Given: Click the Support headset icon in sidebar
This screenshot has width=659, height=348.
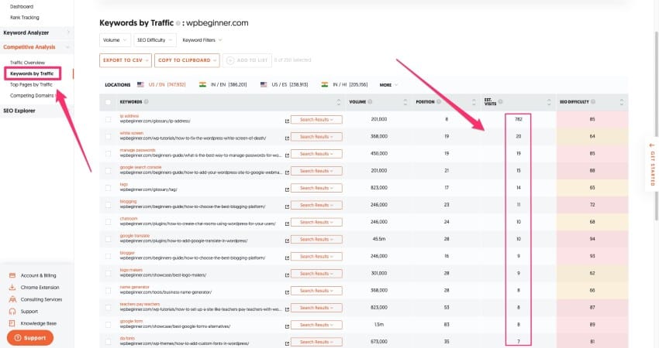Looking at the screenshot, I should [12, 311].
